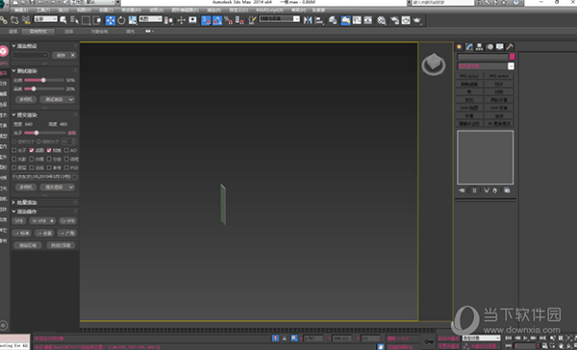The image size is (577, 350).
Task: Toggle the Percent Snap button
Action: 228,20
